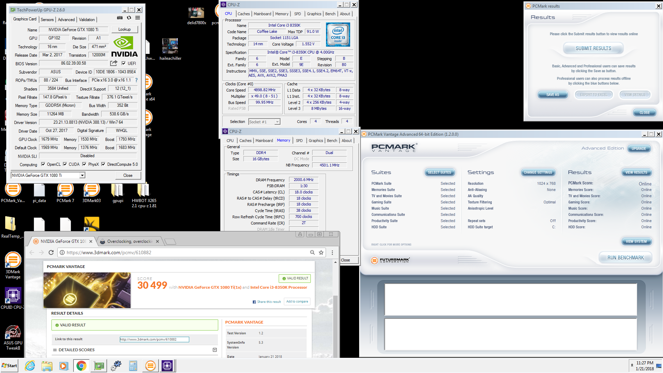Image resolution: width=663 pixels, height=373 pixels.
Task: Click the GPU-Z screenshot camera icon
Action: point(119,18)
